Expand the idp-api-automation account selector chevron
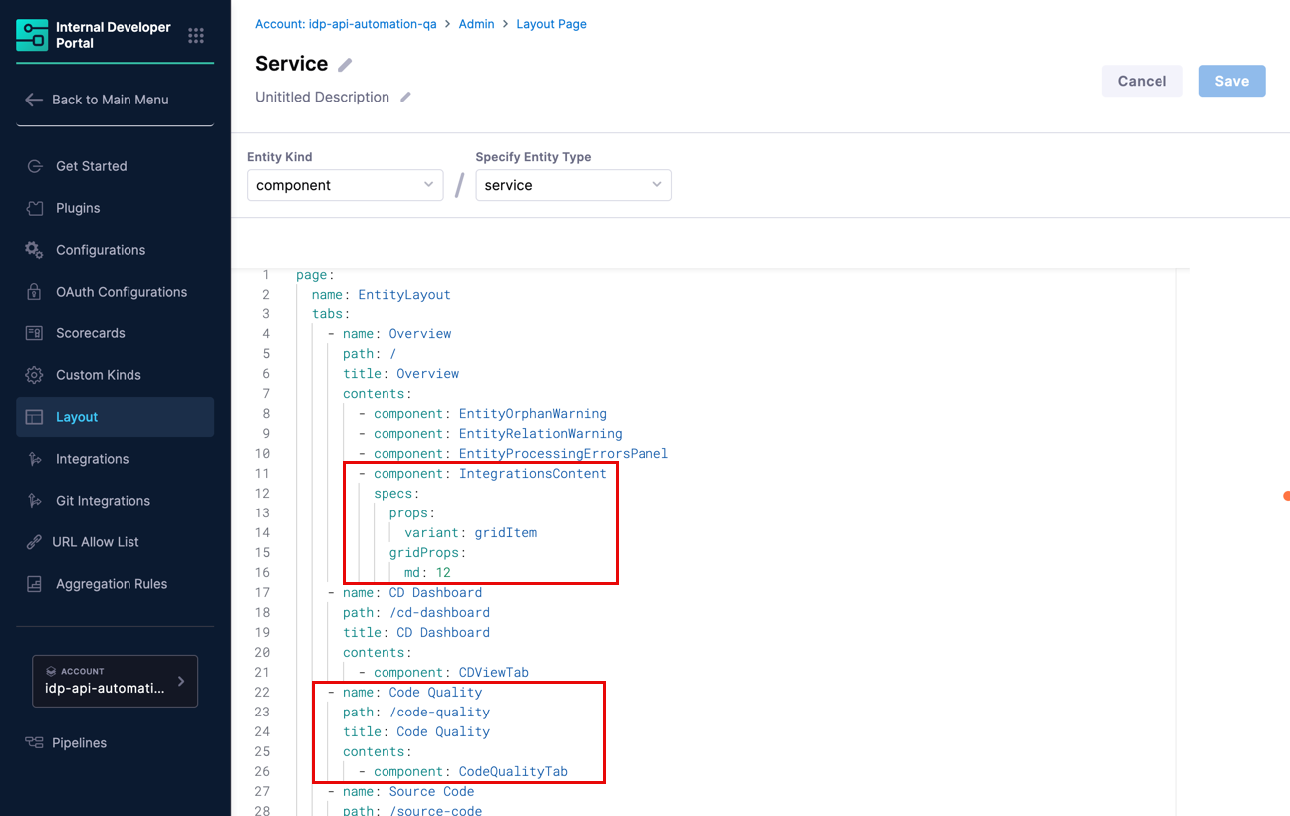The width and height of the screenshot is (1290, 816). 181,681
